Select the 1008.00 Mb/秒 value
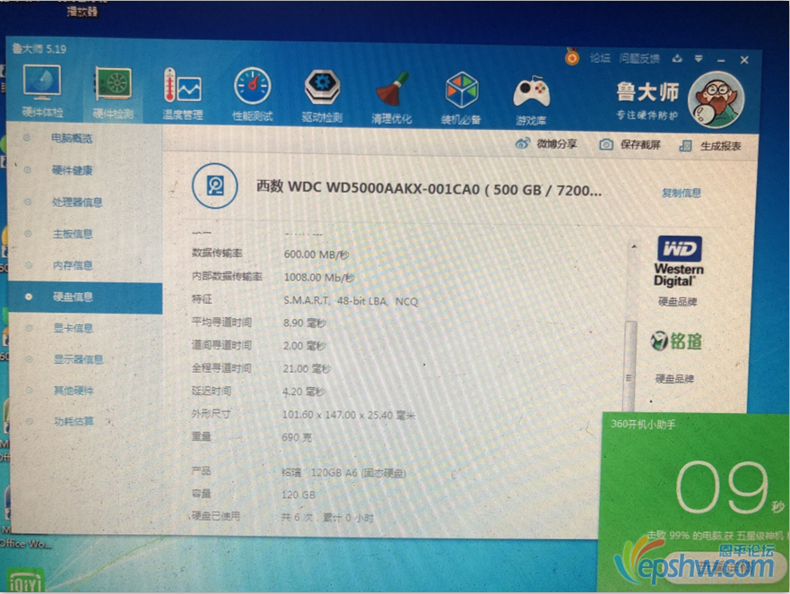The height and width of the screenshot is (594, 790). 319,278
